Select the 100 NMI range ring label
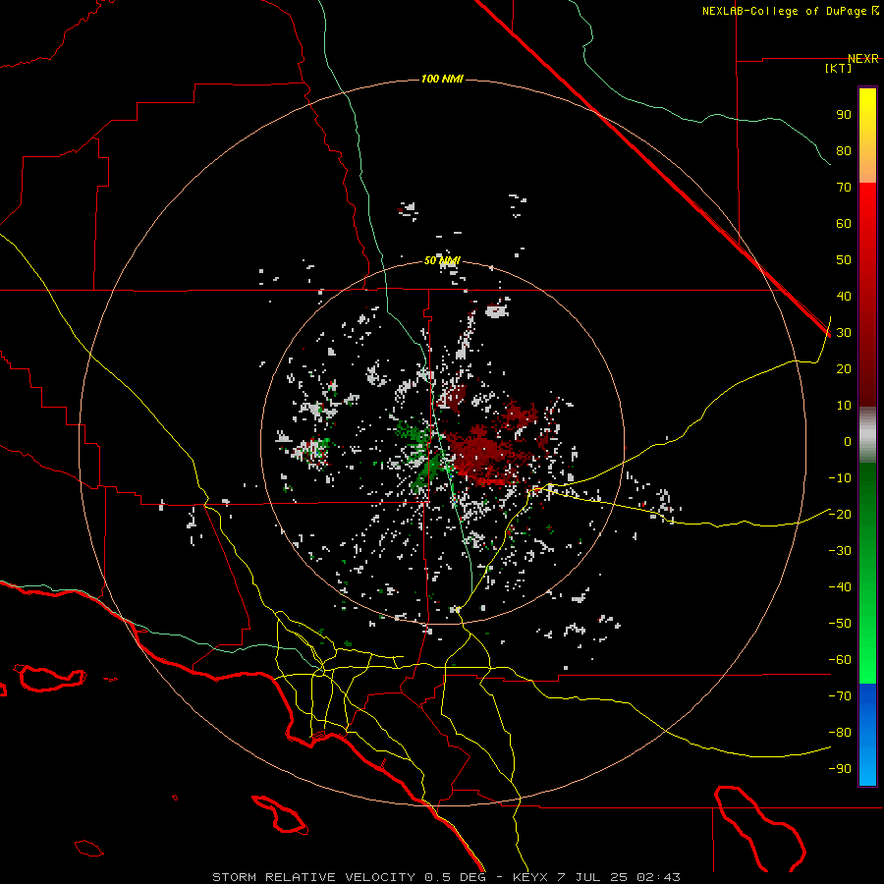Viewport: 884px width, 884px height. tap(442, 79)
